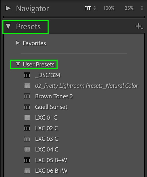The height and width of the screenshot is (177, 147).
Task: Apply the LXC 02 C preset
Action: (46, 128)
